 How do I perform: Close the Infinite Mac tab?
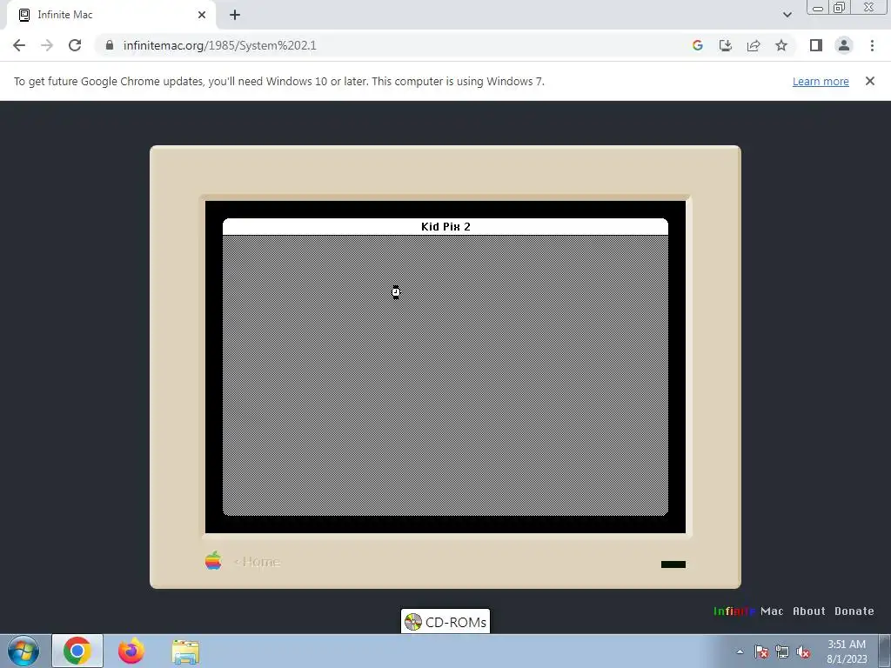click(x=202, y=15)
